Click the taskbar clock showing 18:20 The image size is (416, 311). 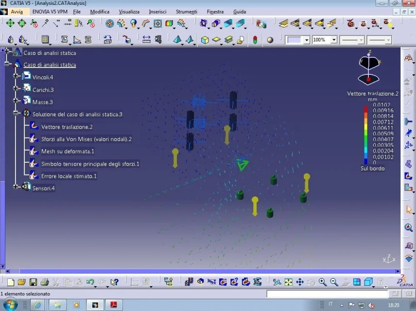[x=394, y=305]
